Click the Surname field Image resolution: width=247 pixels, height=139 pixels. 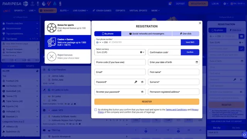click(x=174, y=82)
